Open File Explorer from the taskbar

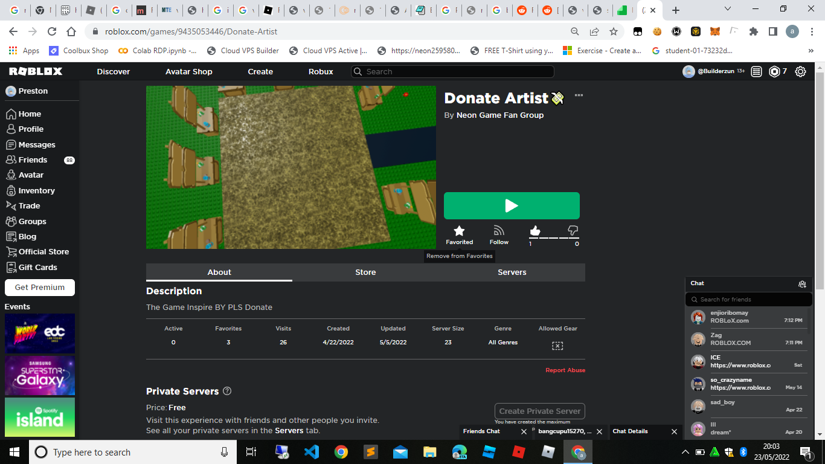point(429,452)
